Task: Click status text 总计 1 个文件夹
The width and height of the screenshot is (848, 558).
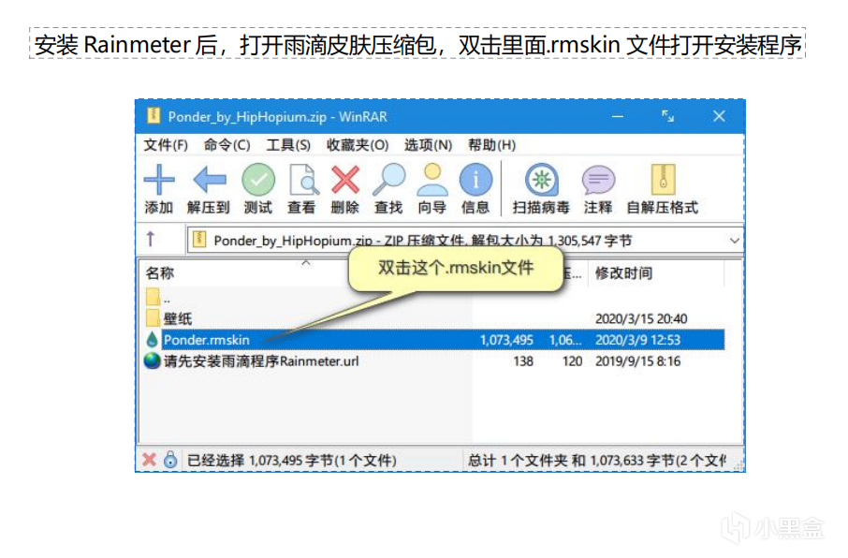Action: (518, 461)
